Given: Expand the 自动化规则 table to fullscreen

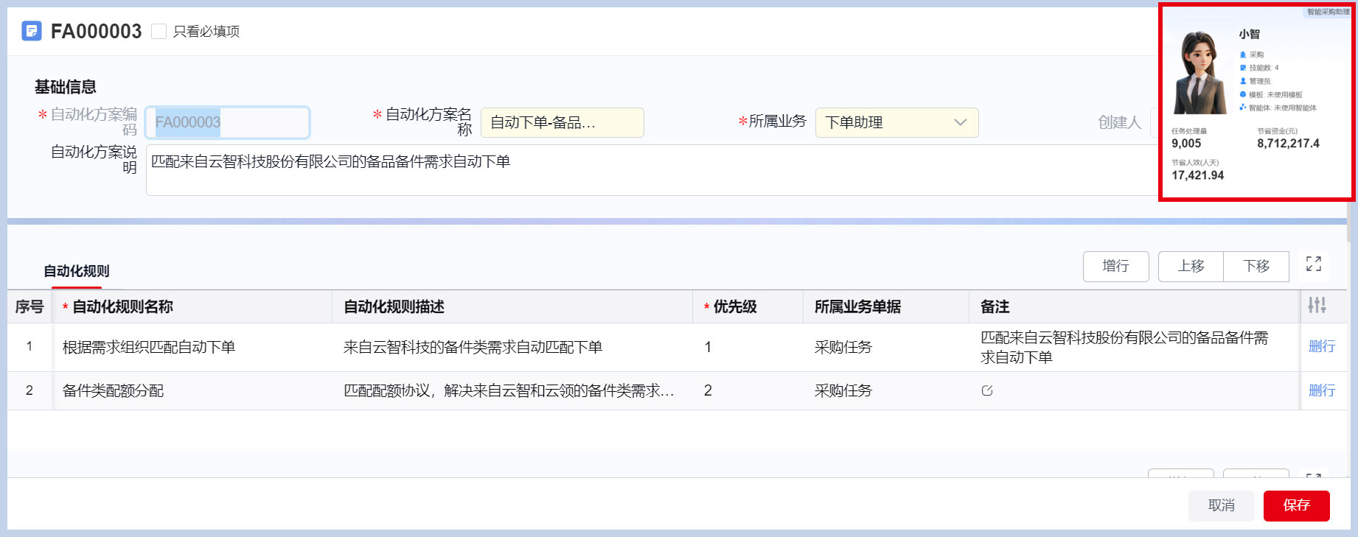Looking at the screenshot, I should click(1313, 264).
